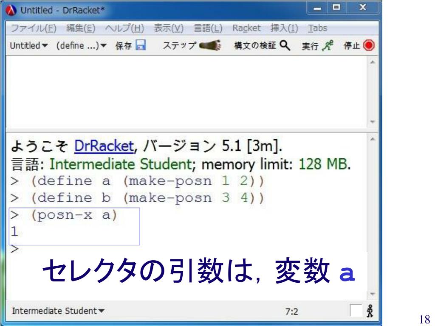Click the expression (posn-x a)
The height and width of the screenshot is (326, 435).
click(x=74, y=215)
